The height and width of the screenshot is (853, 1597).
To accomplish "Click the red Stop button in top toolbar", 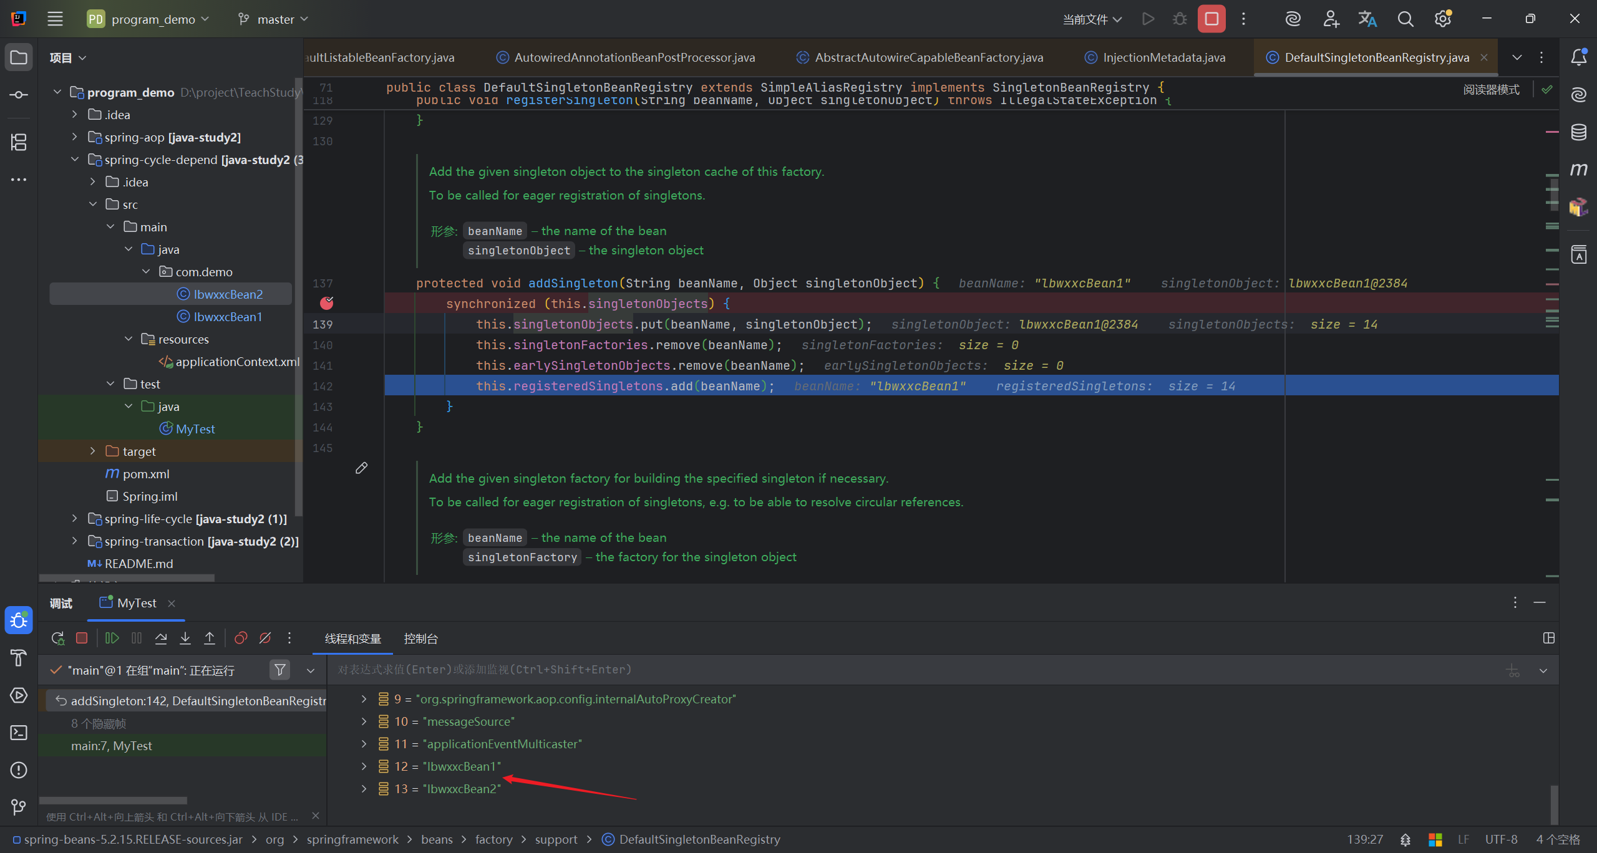I will (1211, 19).
